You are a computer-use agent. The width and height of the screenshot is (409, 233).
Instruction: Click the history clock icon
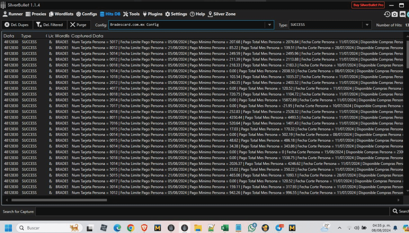coord(387,14)
